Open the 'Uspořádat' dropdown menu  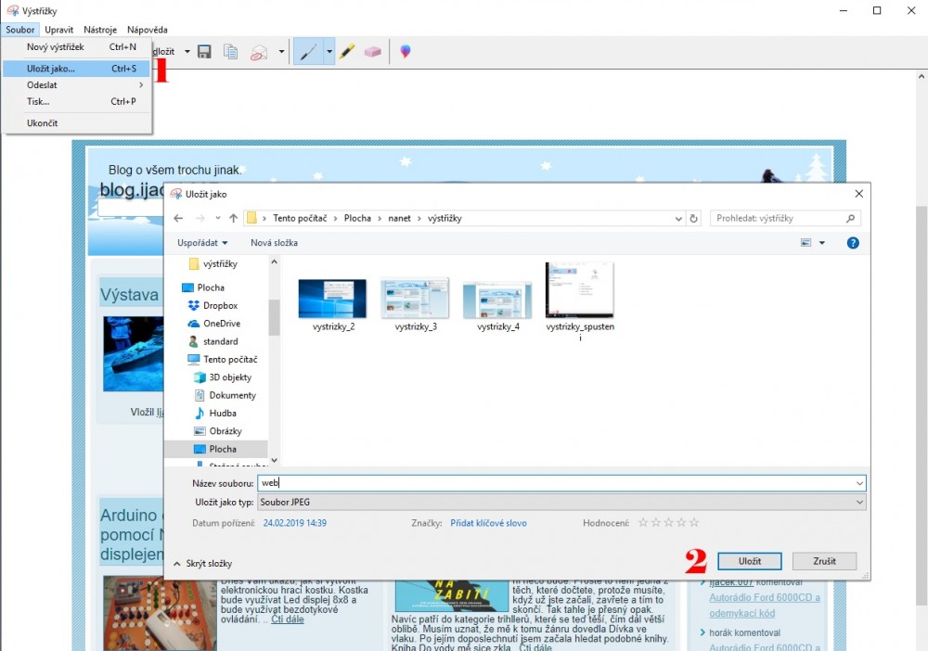coord(202,243)
